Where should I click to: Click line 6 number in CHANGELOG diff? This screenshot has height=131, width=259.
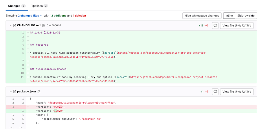[23, 53]
